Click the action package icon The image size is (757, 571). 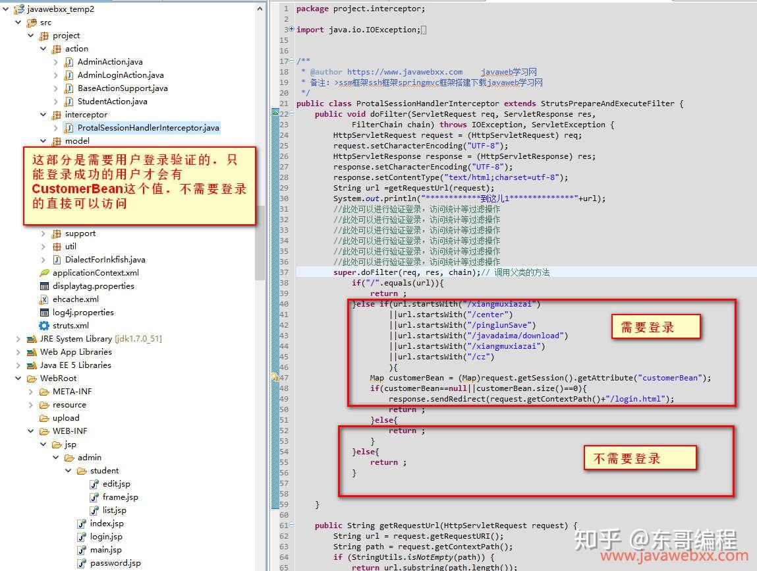point(57,49)
